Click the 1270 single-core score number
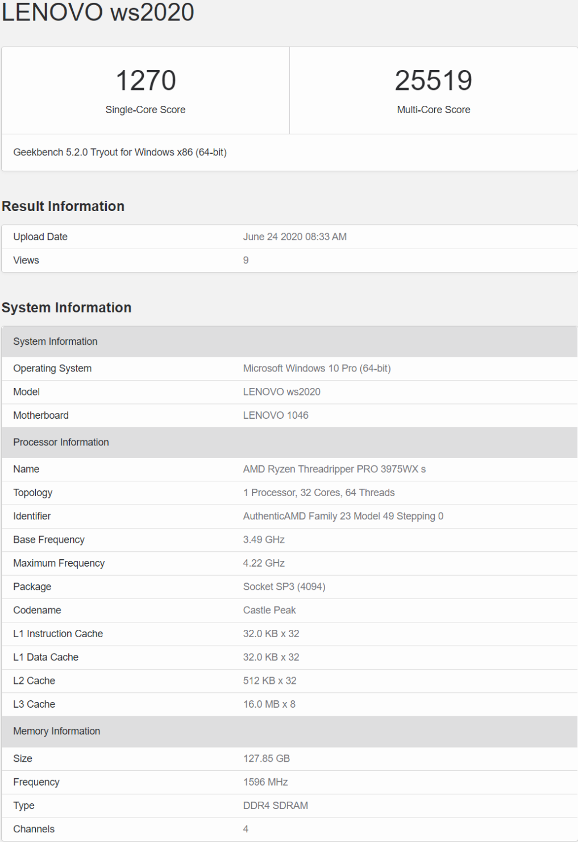Viewport: 578px width, 842px height. click(145, 81)
